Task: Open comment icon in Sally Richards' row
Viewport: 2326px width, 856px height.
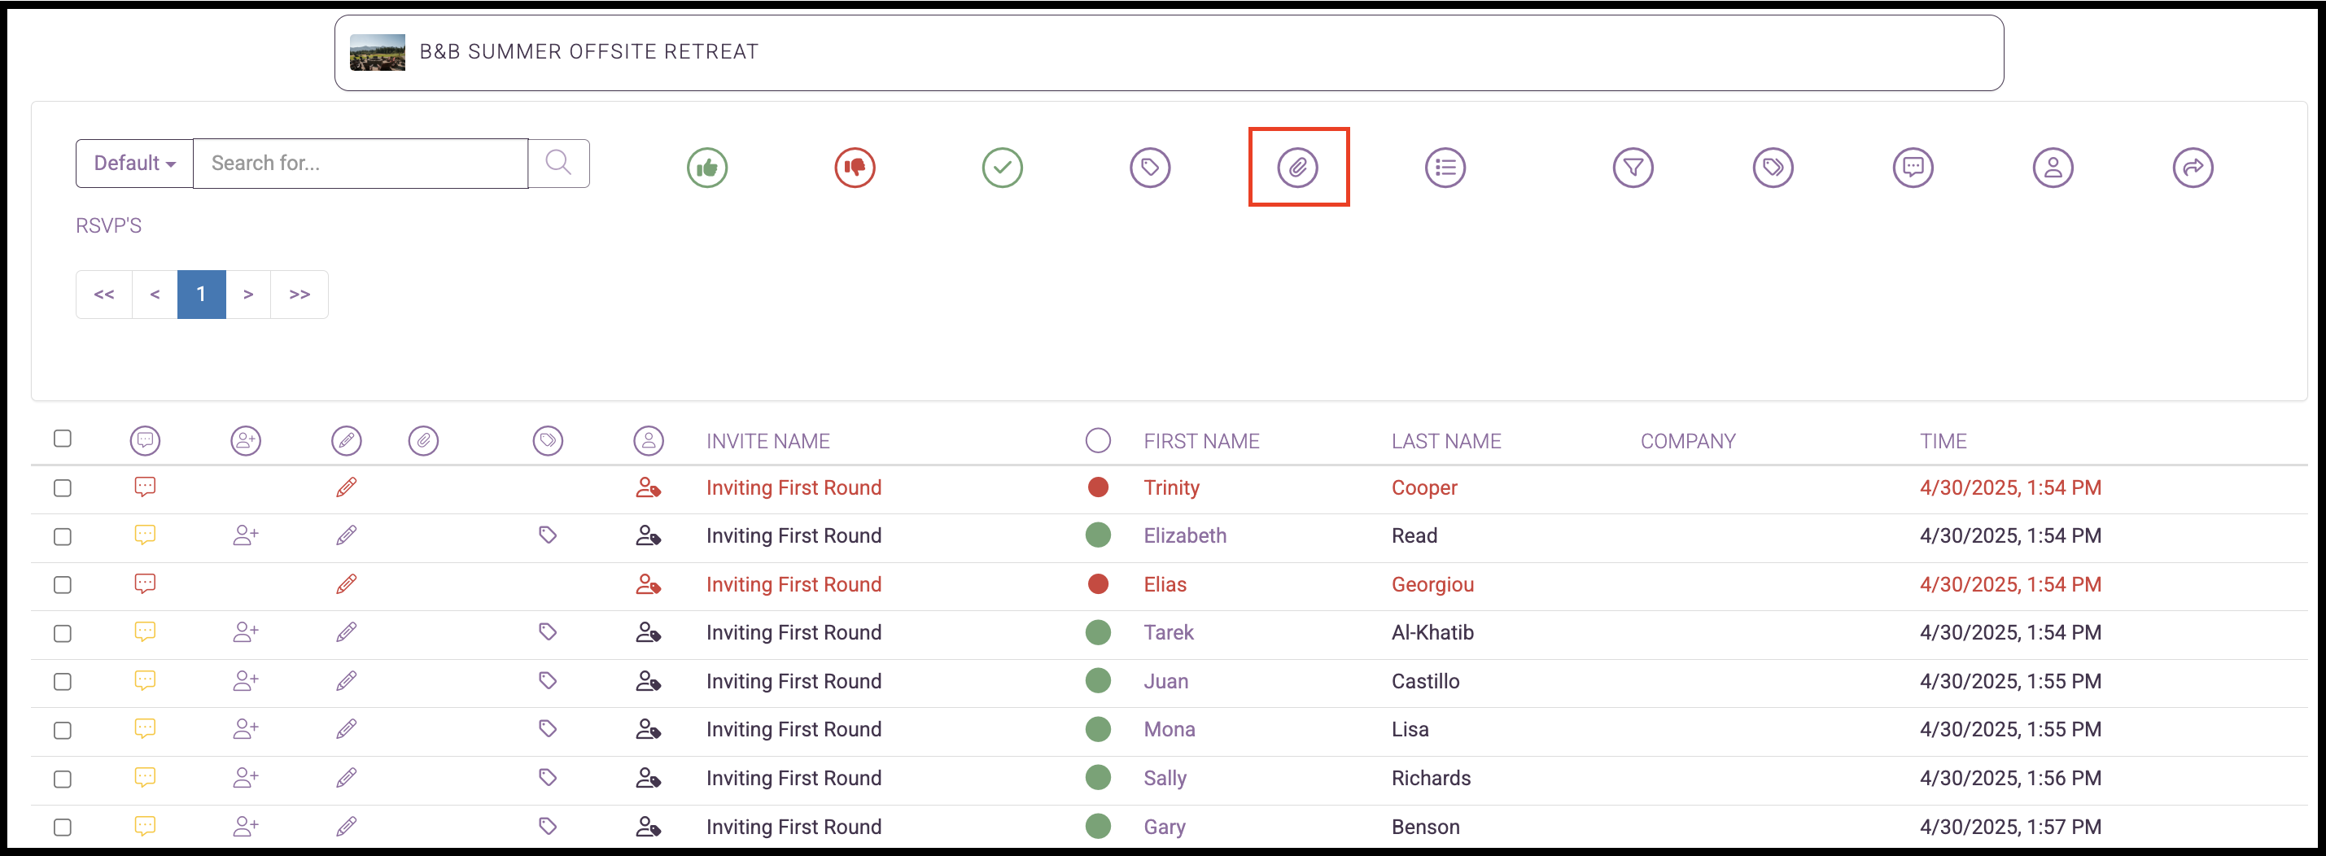Action: [146, 777]
